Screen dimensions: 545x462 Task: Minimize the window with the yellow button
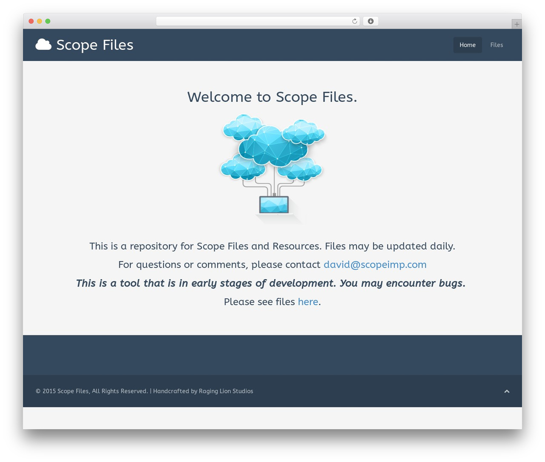pyautogui.click(x=39, y=21)
